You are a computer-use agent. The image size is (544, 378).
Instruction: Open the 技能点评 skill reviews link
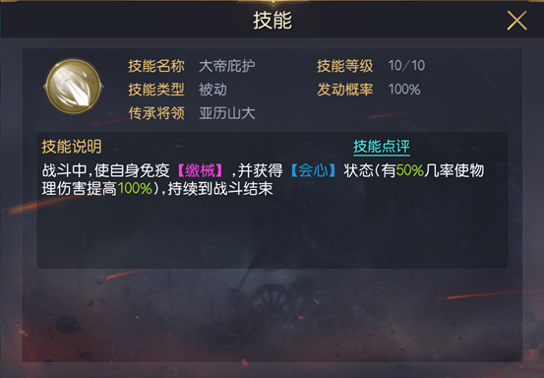click(x=382, y=147)
